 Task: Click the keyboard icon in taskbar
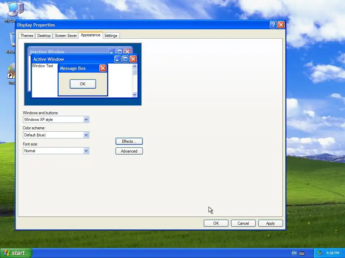coord(302,253)
